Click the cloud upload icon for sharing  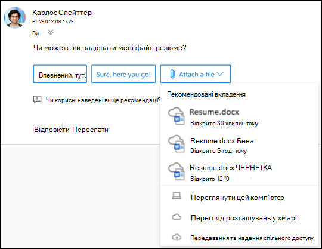[177, 237]
